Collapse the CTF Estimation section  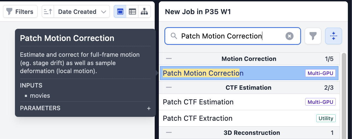(169, 87)
